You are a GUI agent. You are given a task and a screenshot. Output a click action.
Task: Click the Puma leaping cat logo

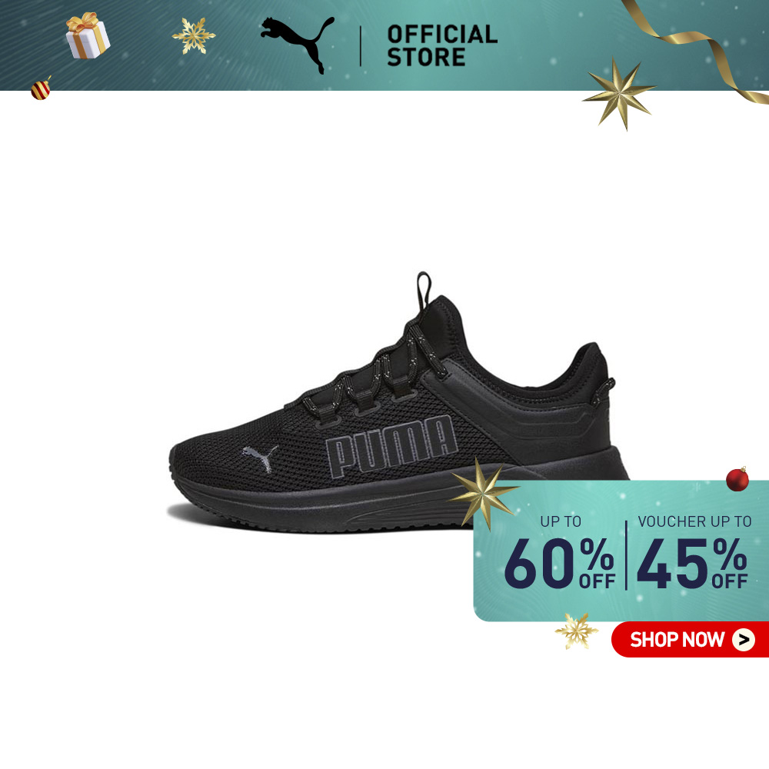[298, 45]
